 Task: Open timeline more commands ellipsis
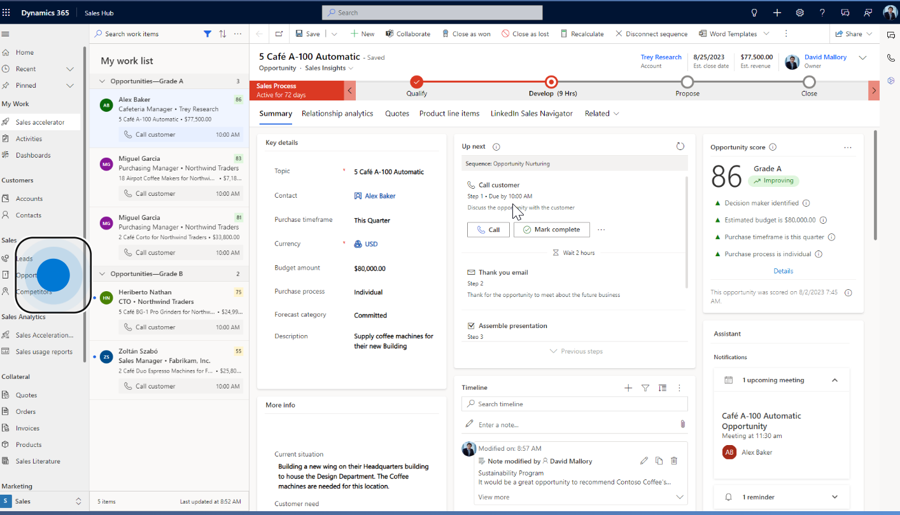coord(679,388)
